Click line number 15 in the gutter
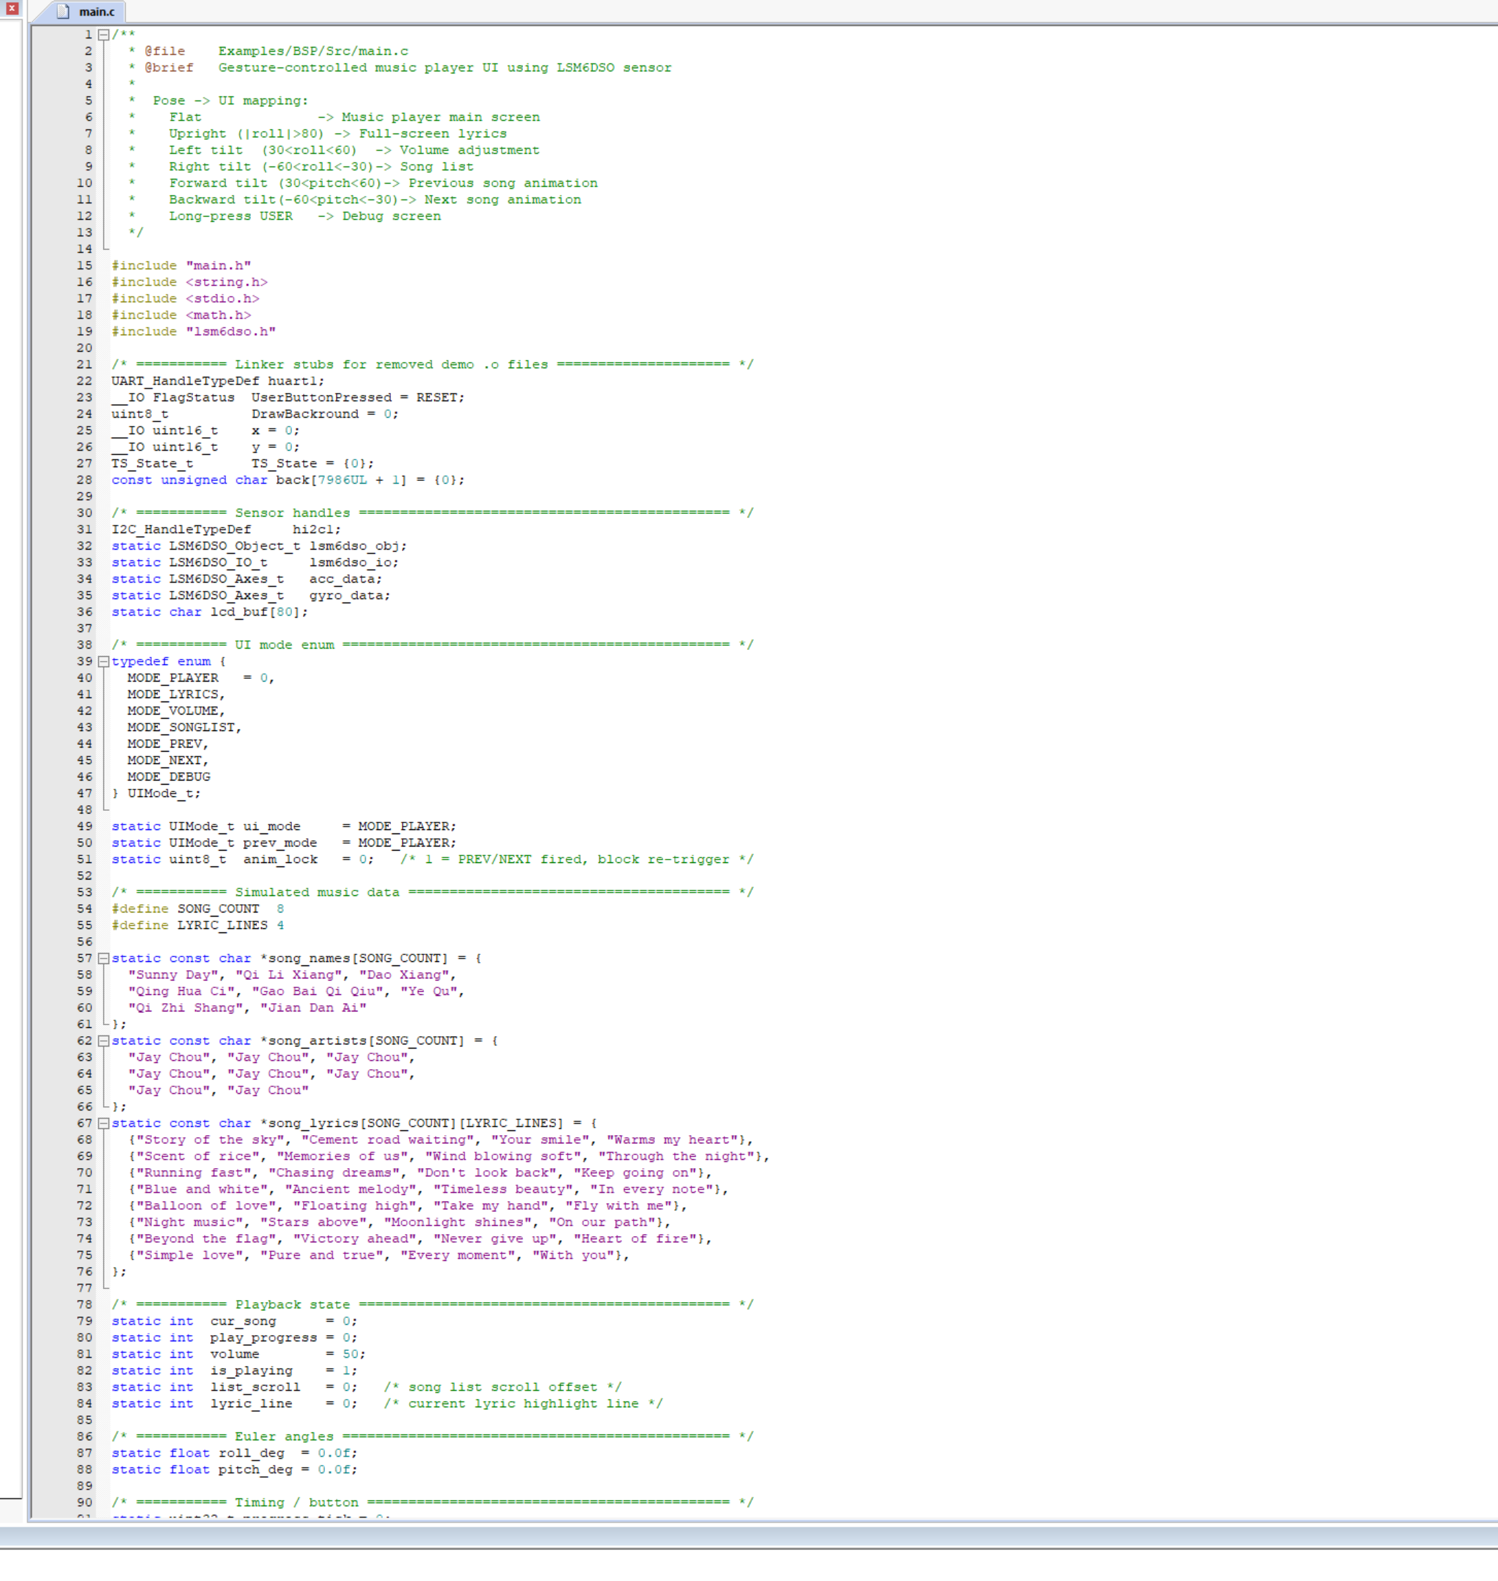This screenshot has height=1581, width=1498. pos(85,265)
